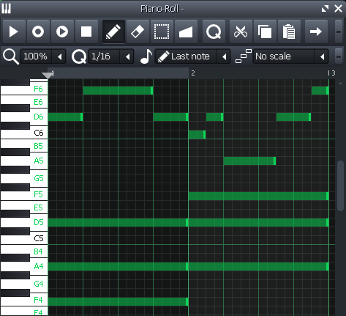
Task: Stop playback with the Stop button
Action: (86, 32)
